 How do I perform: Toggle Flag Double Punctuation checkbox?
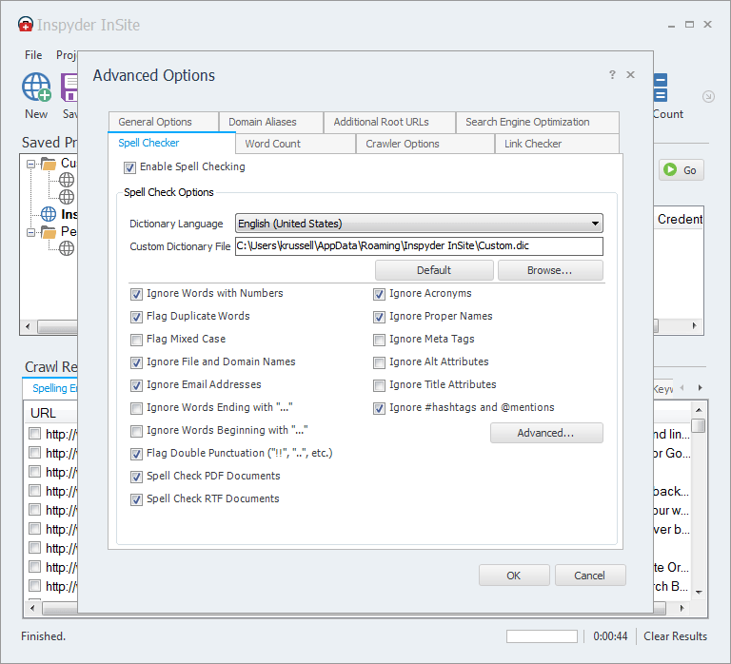click(136, 454)
